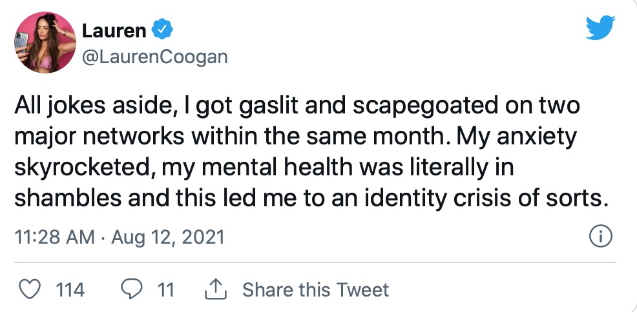Select the Share this Tweet label
The image size is (637, 312).
[x=315, y=290]
